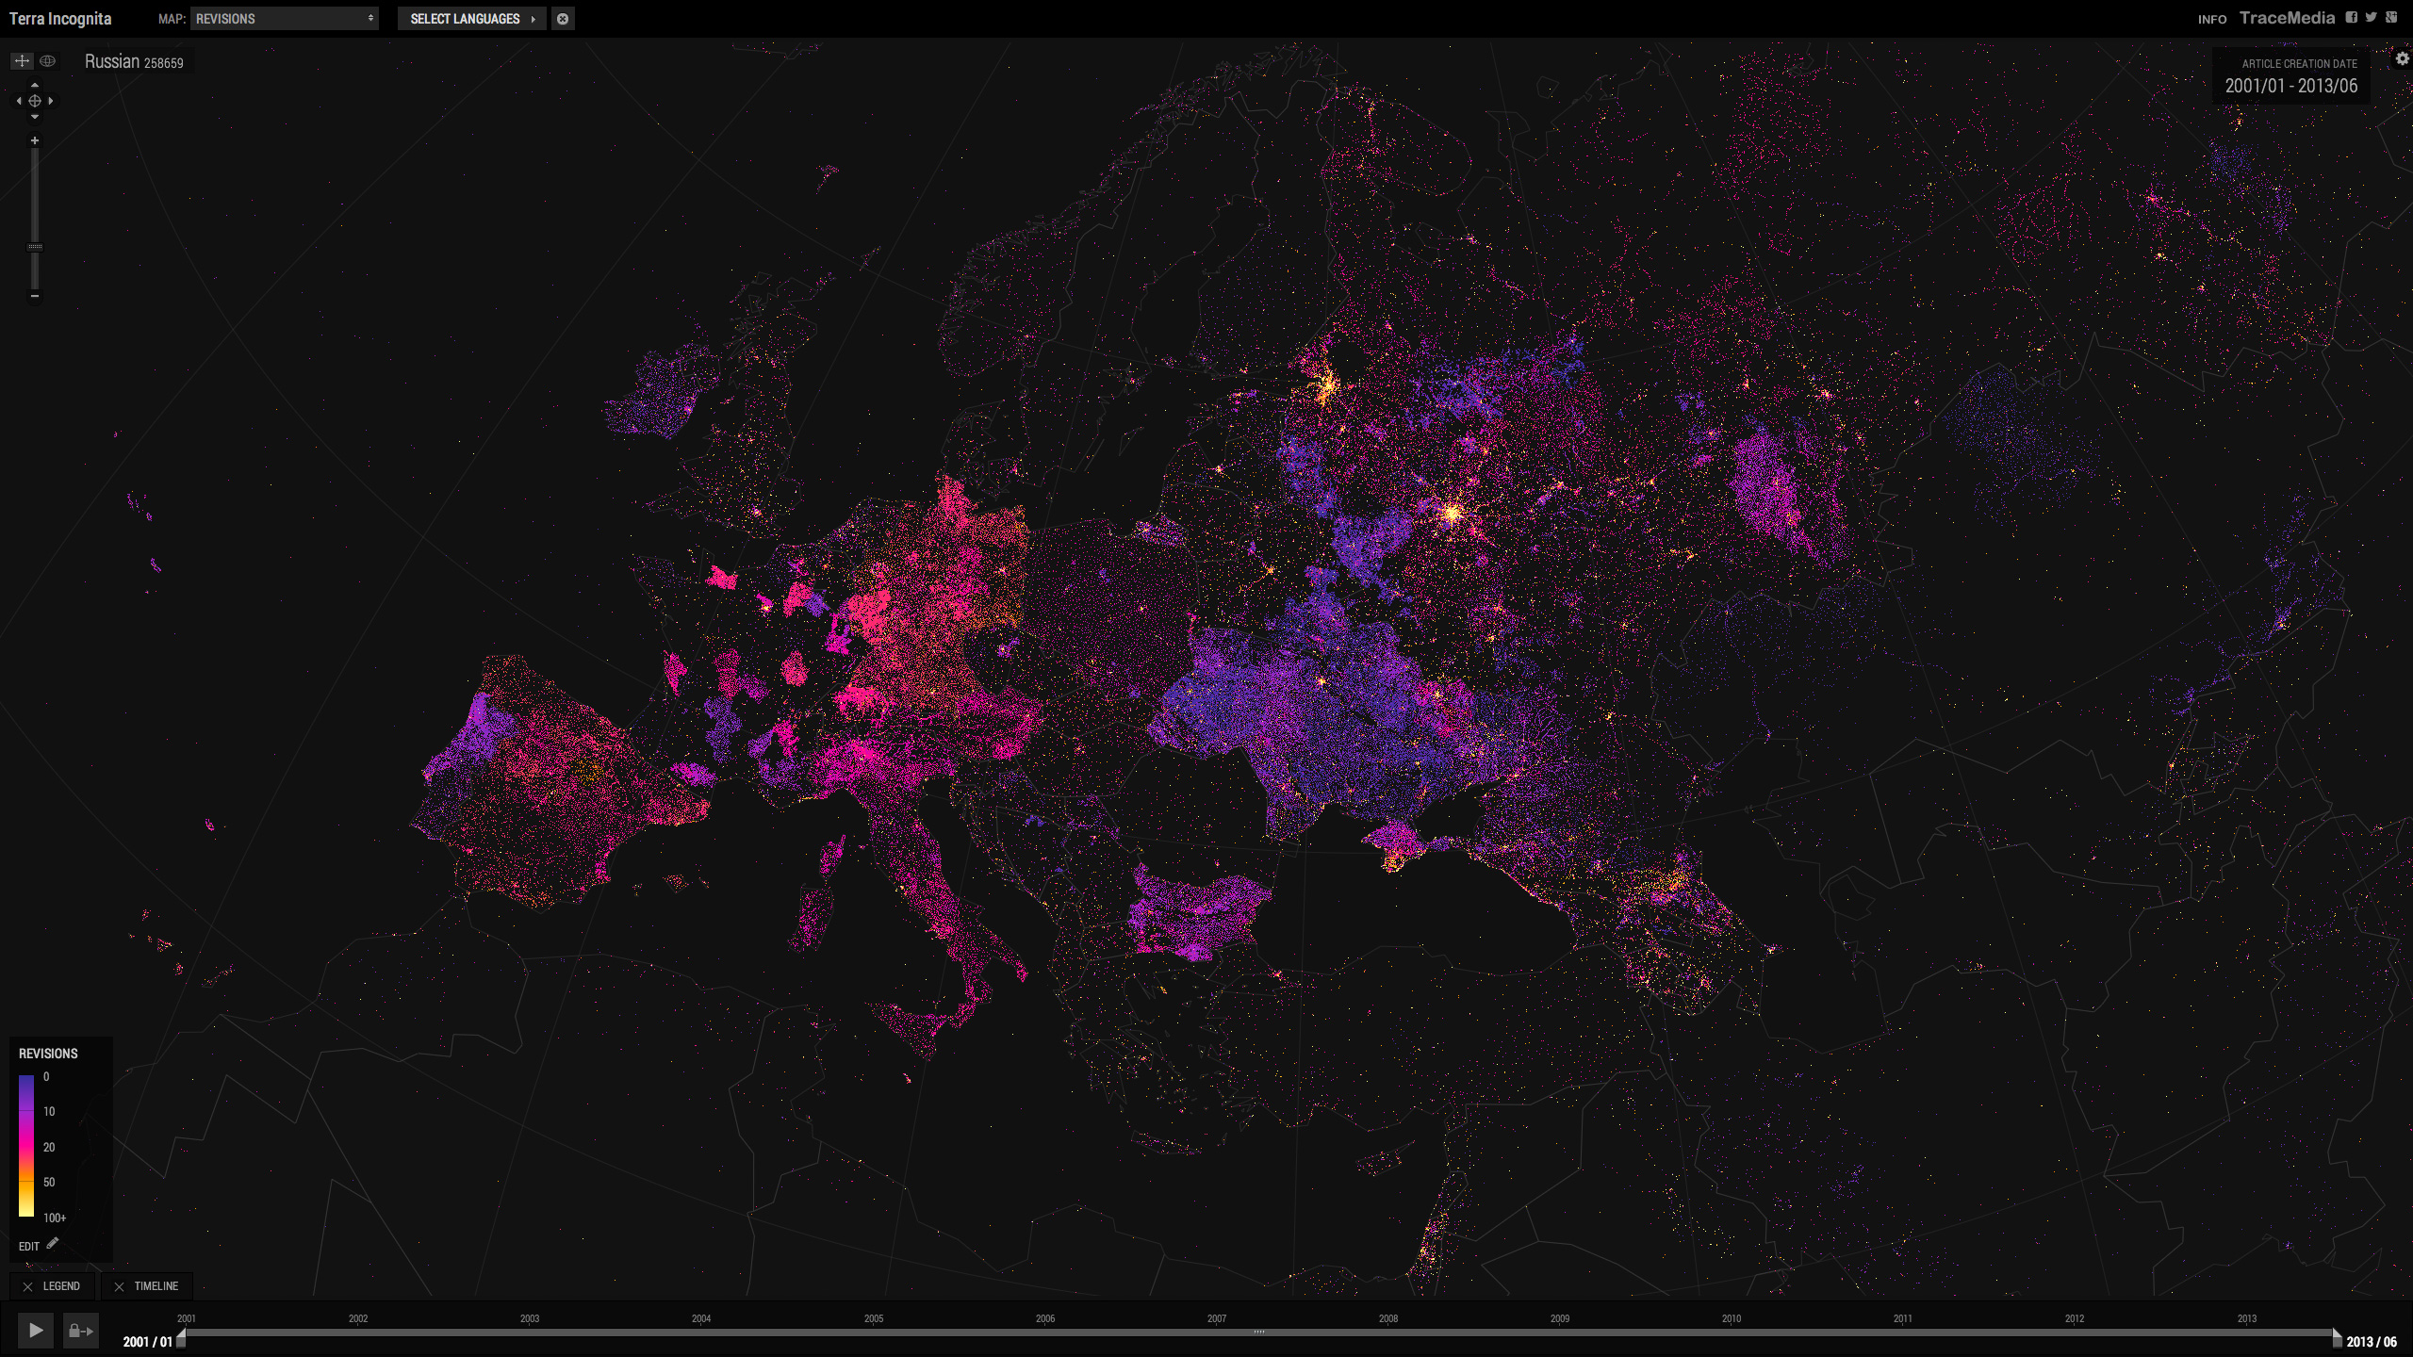This screenshot has height=1357, width=2413.
Task: Hide the Legend panel
Action: 52,1286
